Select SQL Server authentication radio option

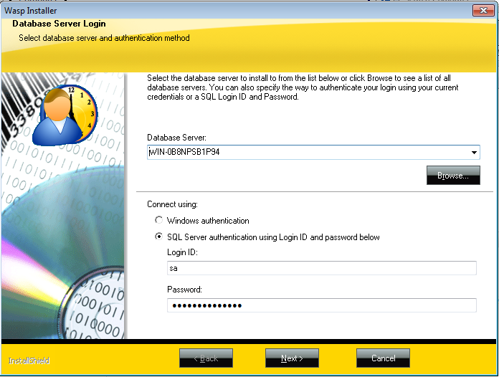(158, 237)
